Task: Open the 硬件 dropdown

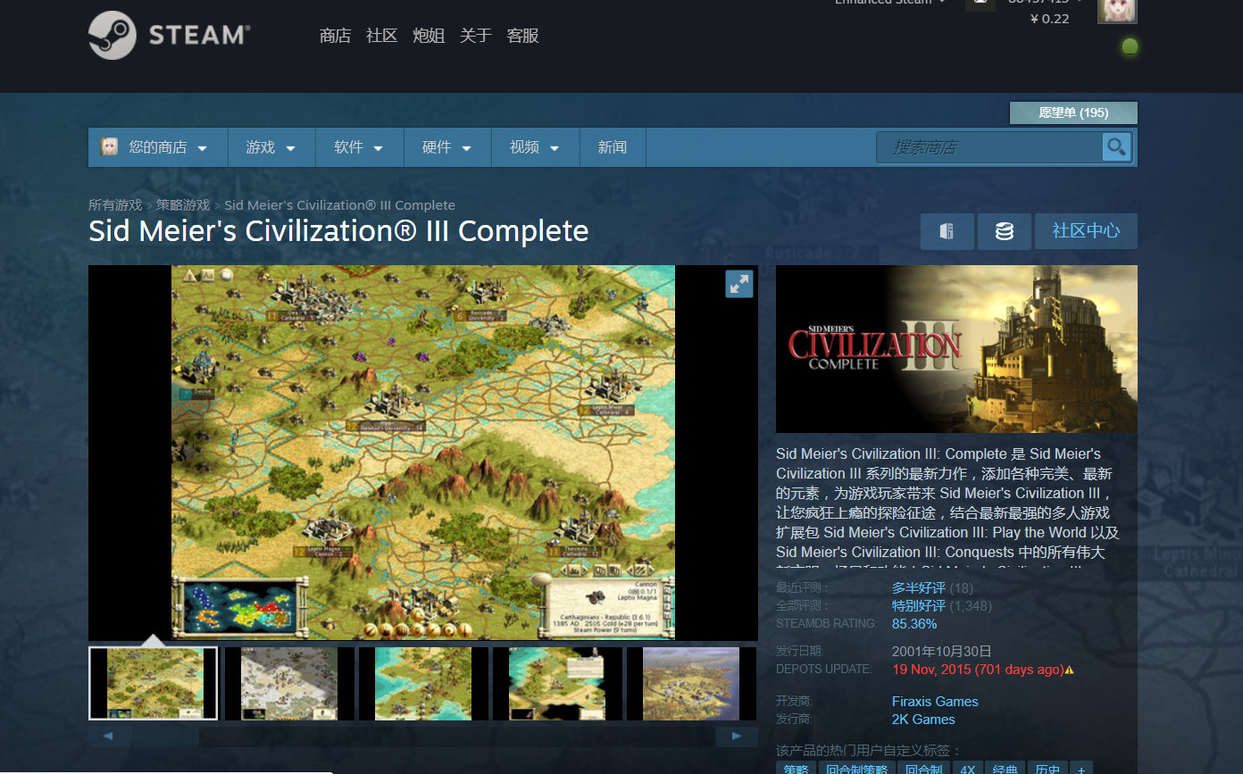Action: pyautogui.click(x=447, y=147)
